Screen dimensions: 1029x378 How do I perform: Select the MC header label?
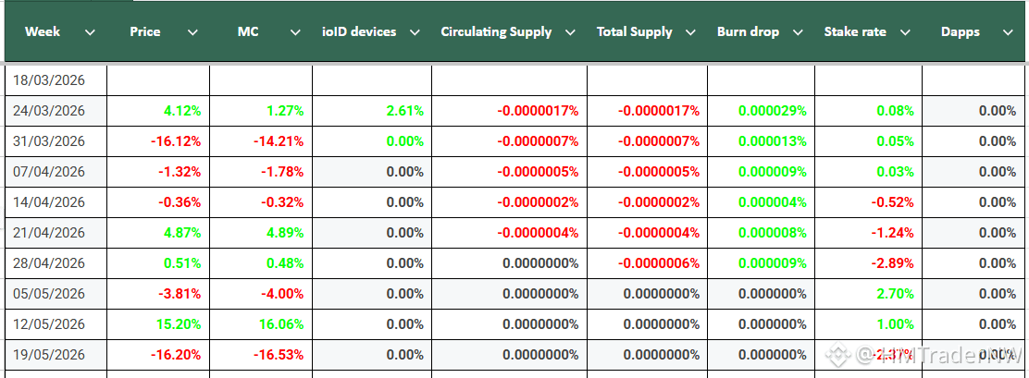pyautogui.click(x=248, y=32)
